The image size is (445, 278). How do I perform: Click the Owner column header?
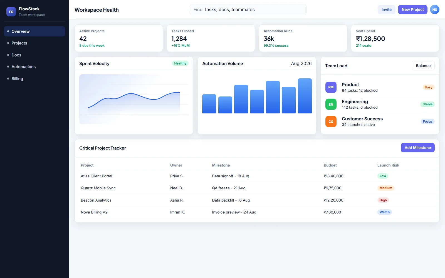tap(176, 165)
